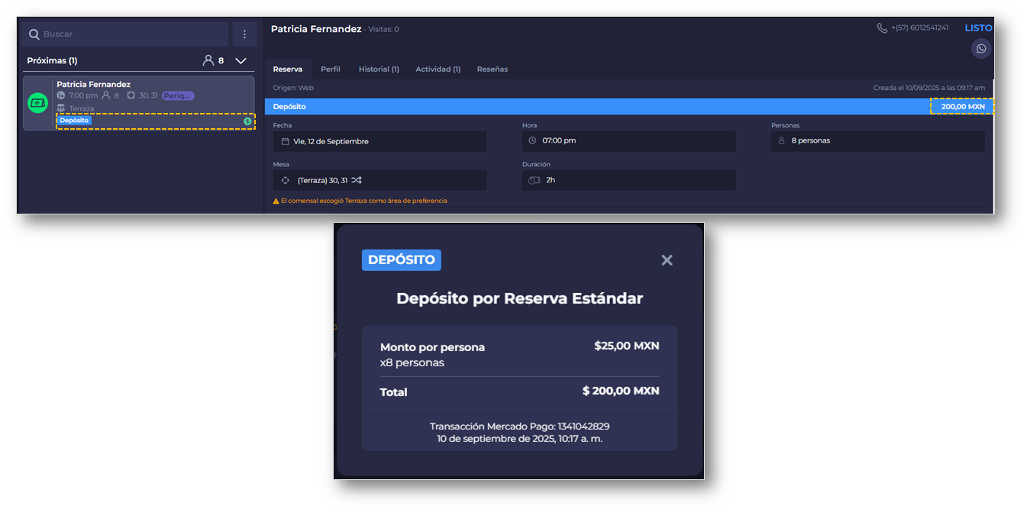Click the table icon beside 30, 31 in card

pos(131,95)
